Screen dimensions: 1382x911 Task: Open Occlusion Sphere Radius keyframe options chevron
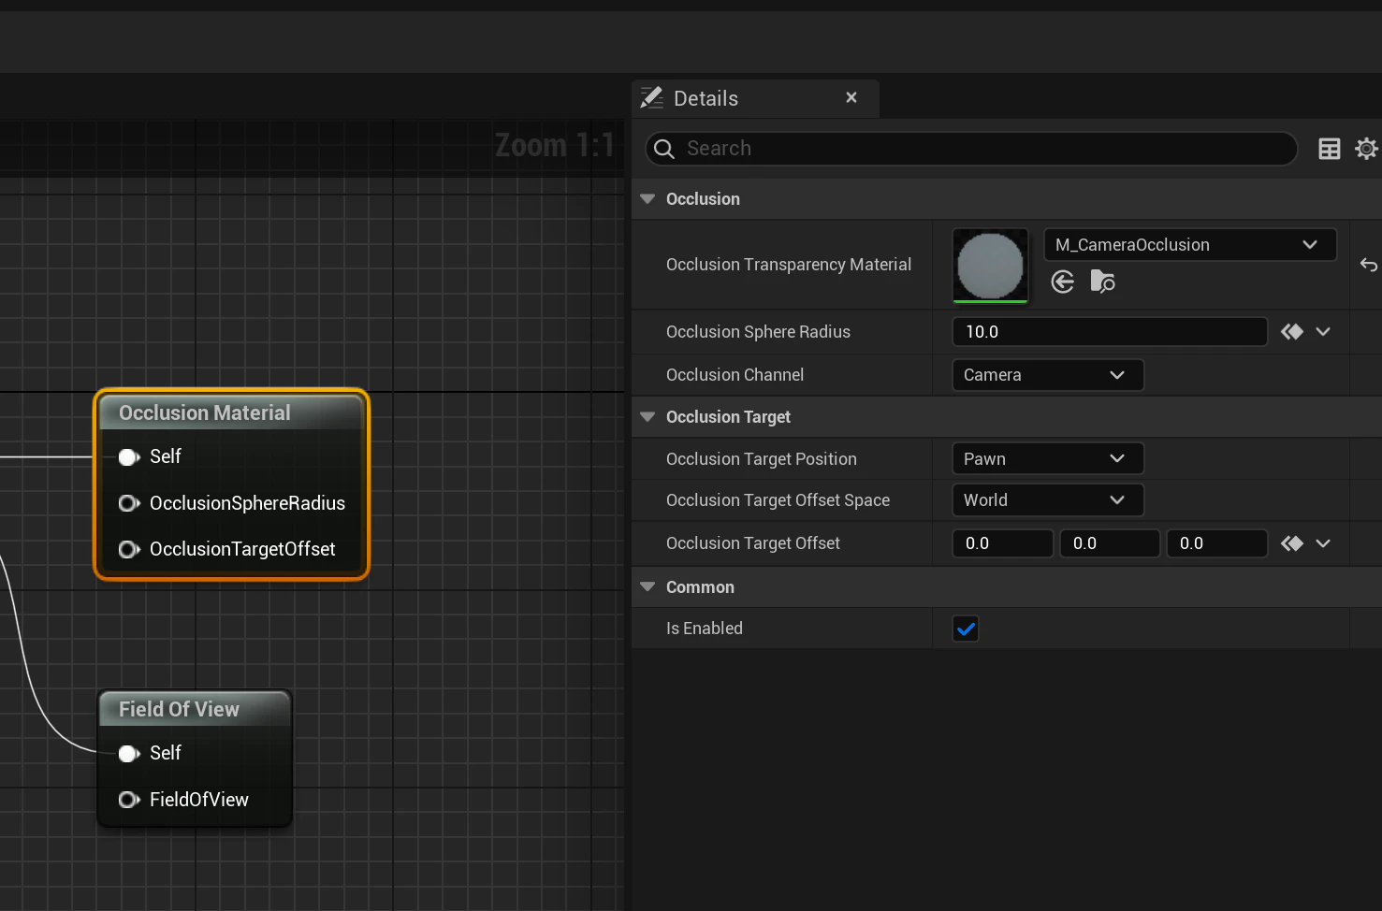[1323, 332]
